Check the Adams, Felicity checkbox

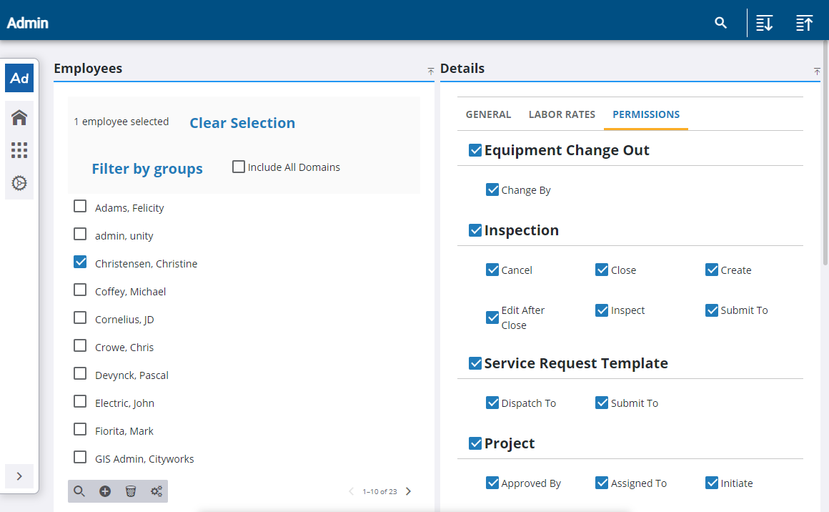point(81,207)
